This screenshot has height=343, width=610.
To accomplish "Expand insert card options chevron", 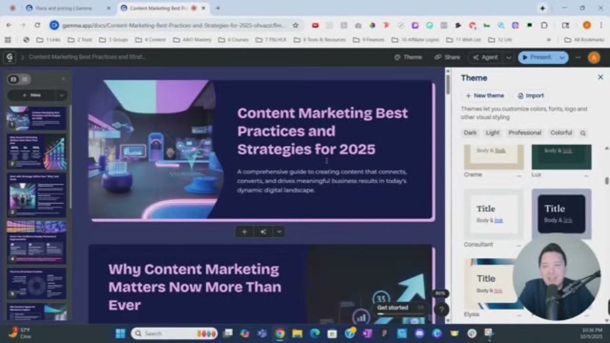I will pyautogui.click(x=279, y=232).
